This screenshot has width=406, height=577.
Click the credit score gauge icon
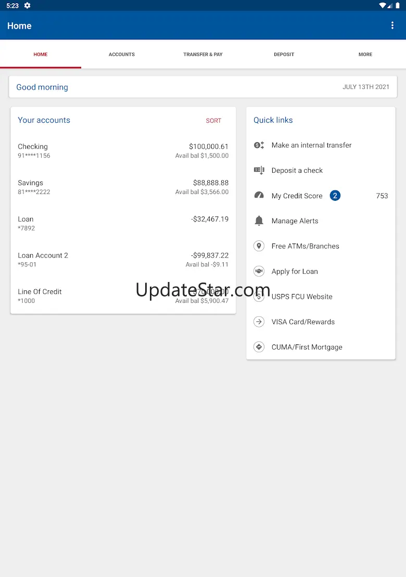259,196
